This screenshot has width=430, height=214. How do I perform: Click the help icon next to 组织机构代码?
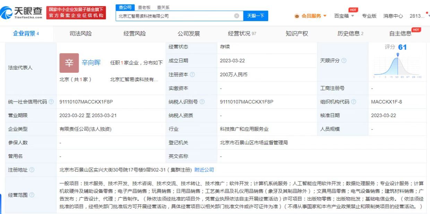click(x=354, y=102)
